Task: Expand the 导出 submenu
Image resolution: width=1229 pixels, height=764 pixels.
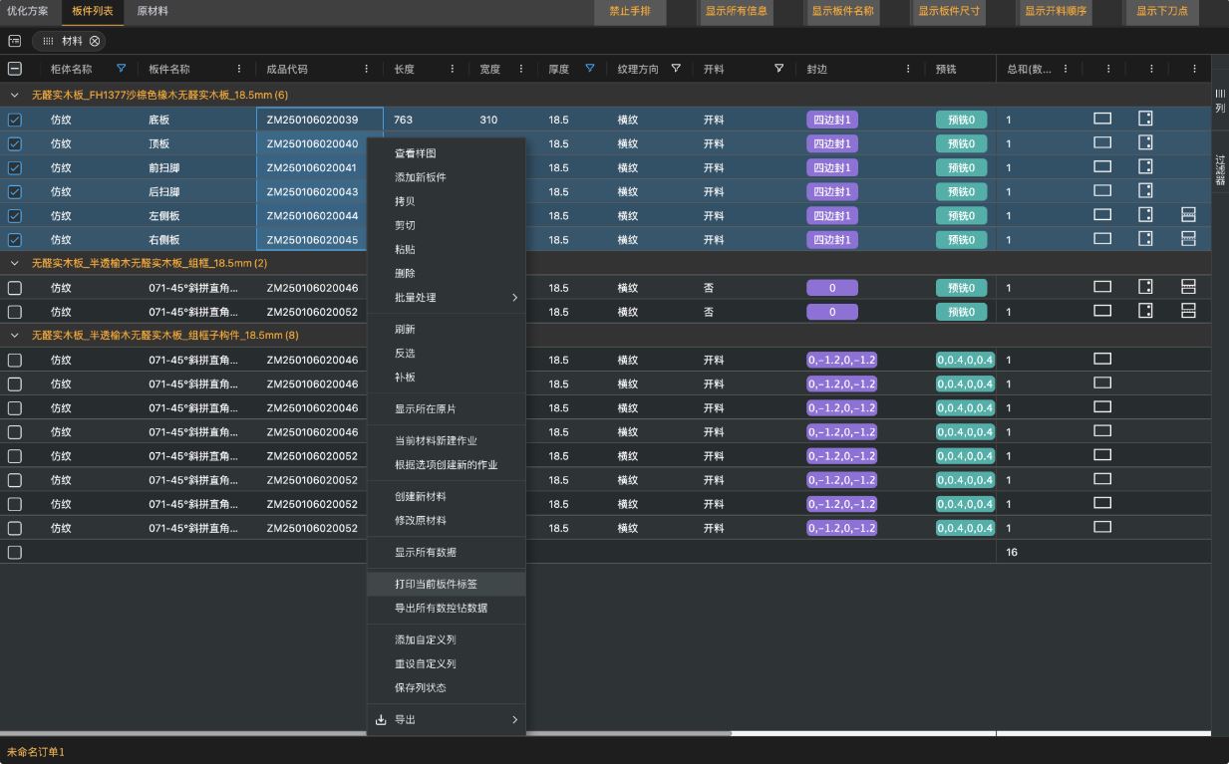Action: [x=446, y=719]
